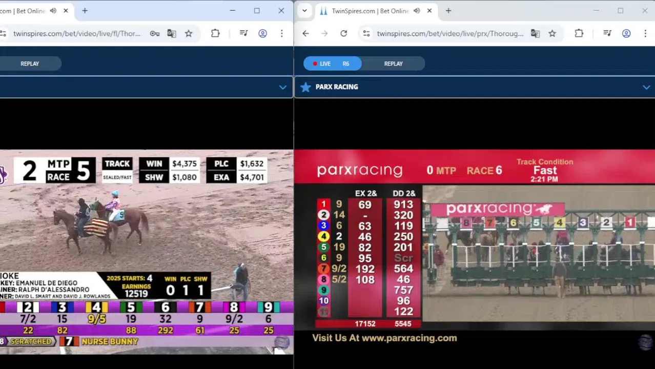Click translate icon in right window
The height and width of the screenshot is (369, 655).
(x=535, y=34)
